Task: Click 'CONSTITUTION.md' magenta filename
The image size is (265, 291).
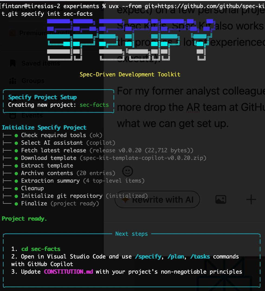Action: 69,272
